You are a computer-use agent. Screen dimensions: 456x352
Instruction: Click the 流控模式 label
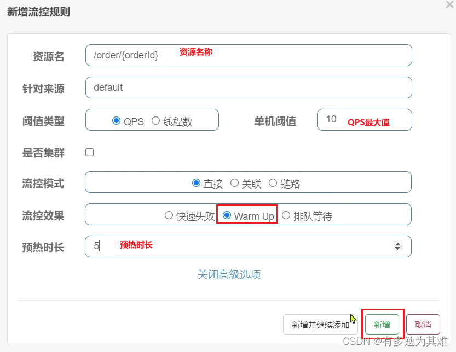(x=43, y=184)
